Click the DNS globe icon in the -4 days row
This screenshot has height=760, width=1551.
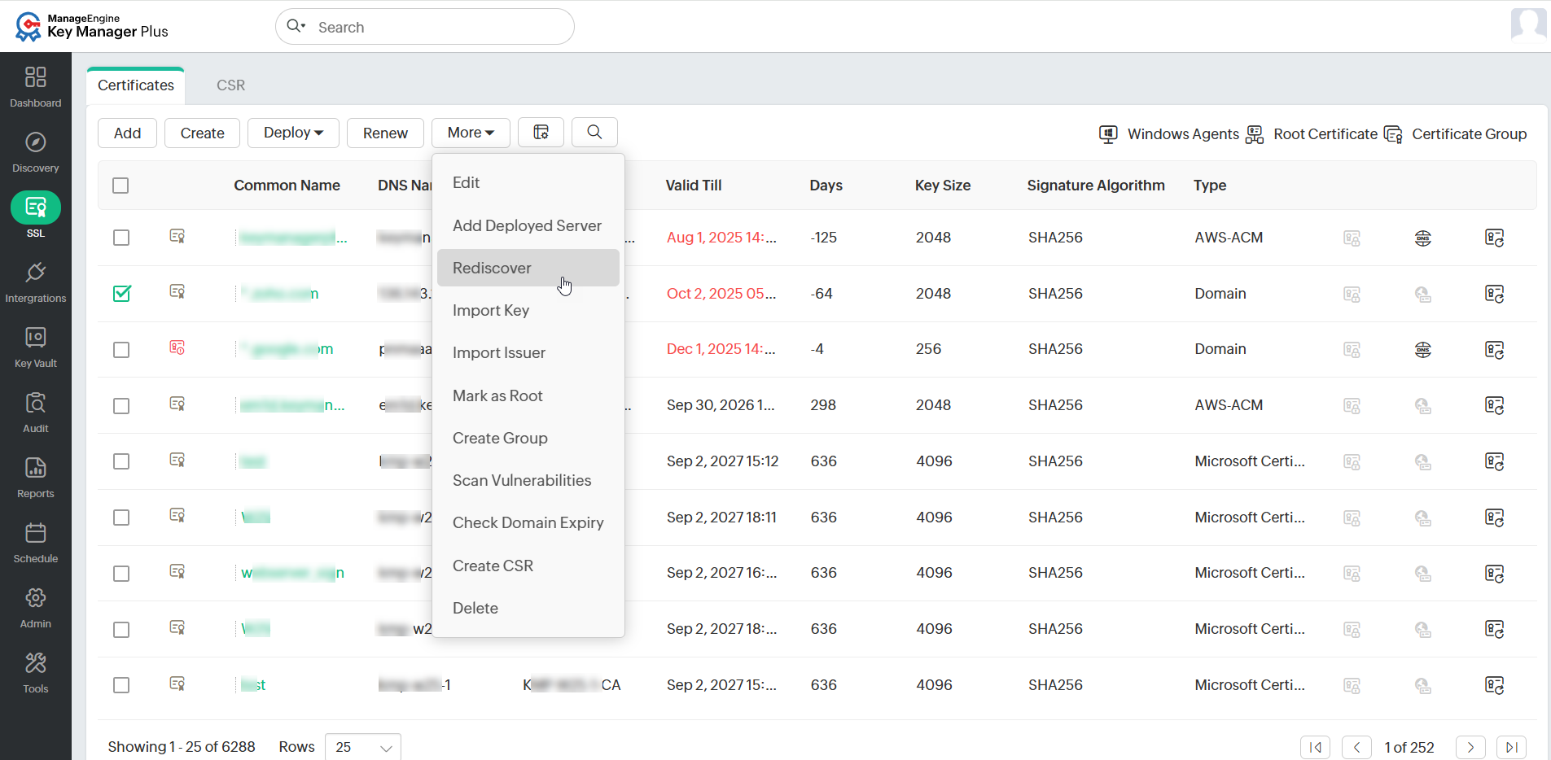pos(1422,350)
